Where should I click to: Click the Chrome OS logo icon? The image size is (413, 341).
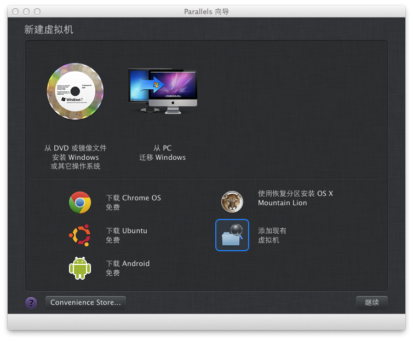point(80,203)
